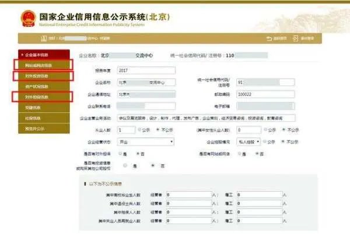350x234 pixels.
Task: Select 公示 for 企业控股情况
Action: (265, 141)
